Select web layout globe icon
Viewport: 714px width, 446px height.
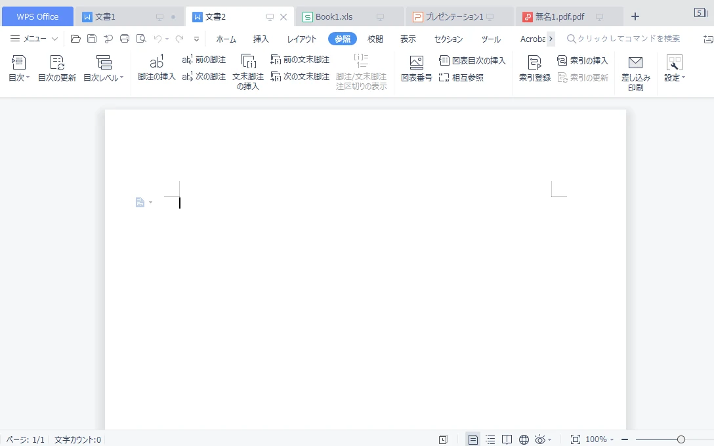pyautogui.click(x=524, y=439)
